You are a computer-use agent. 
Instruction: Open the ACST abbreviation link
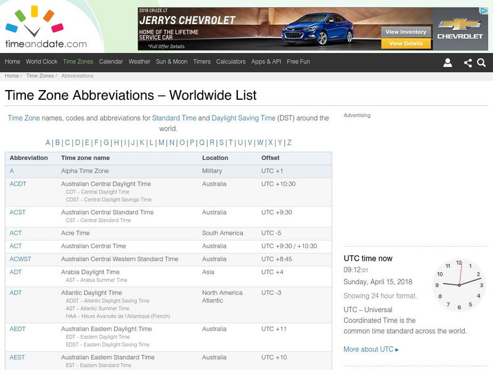tap(18, 212)
